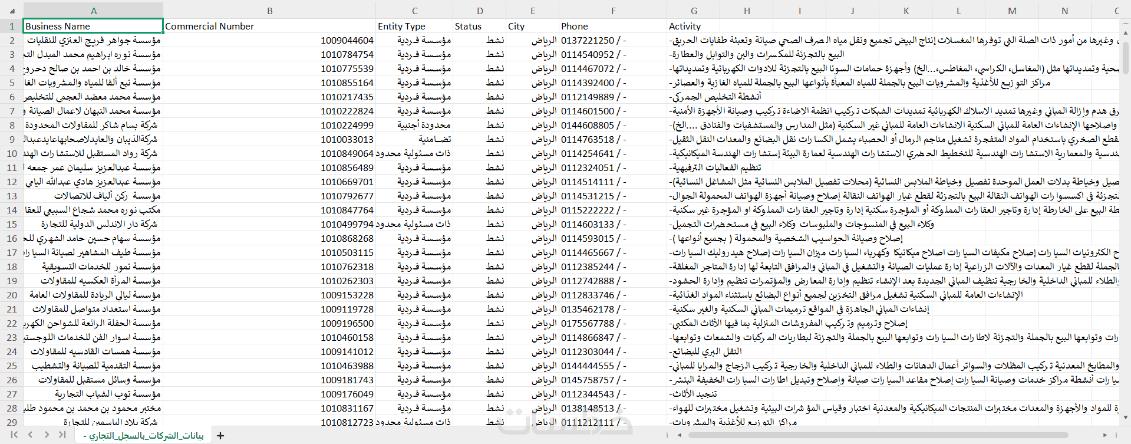1131x444 pixels.
Task: Select row 10 header
Action: pos(12,153)
